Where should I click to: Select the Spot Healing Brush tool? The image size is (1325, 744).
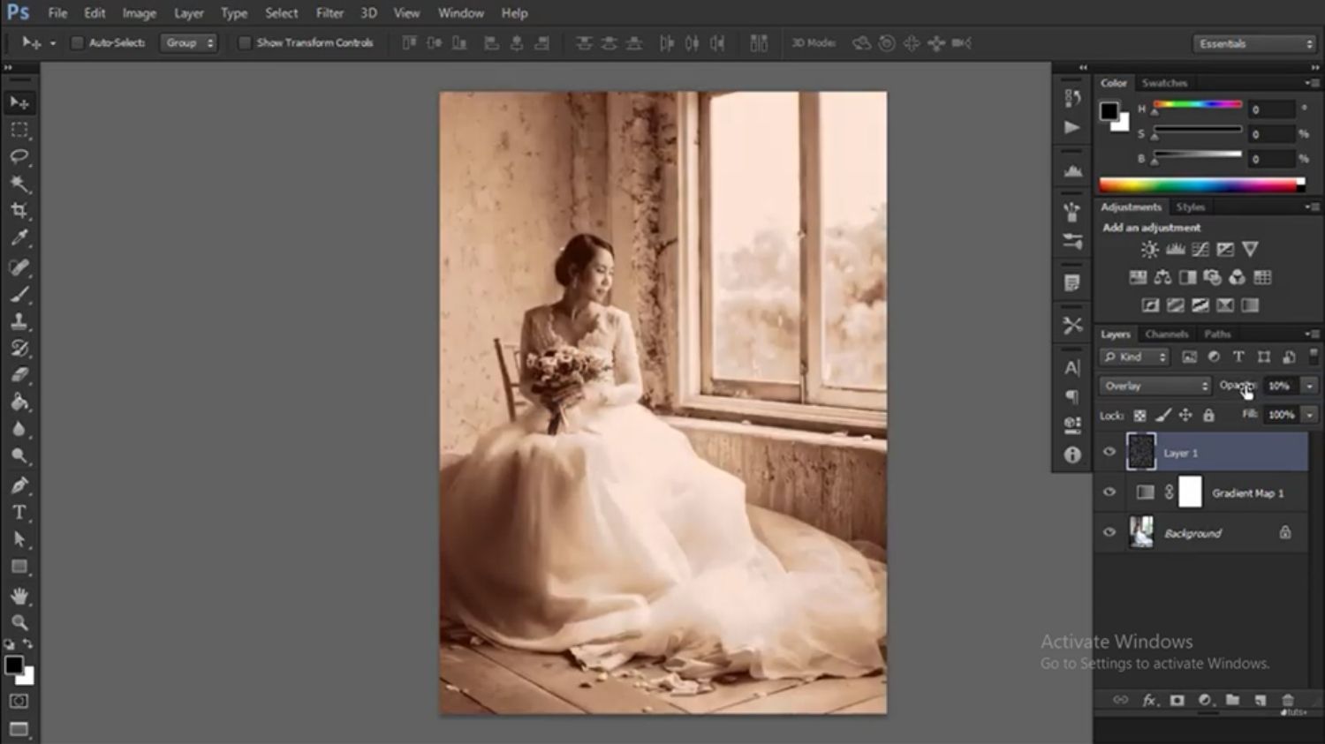19,267
